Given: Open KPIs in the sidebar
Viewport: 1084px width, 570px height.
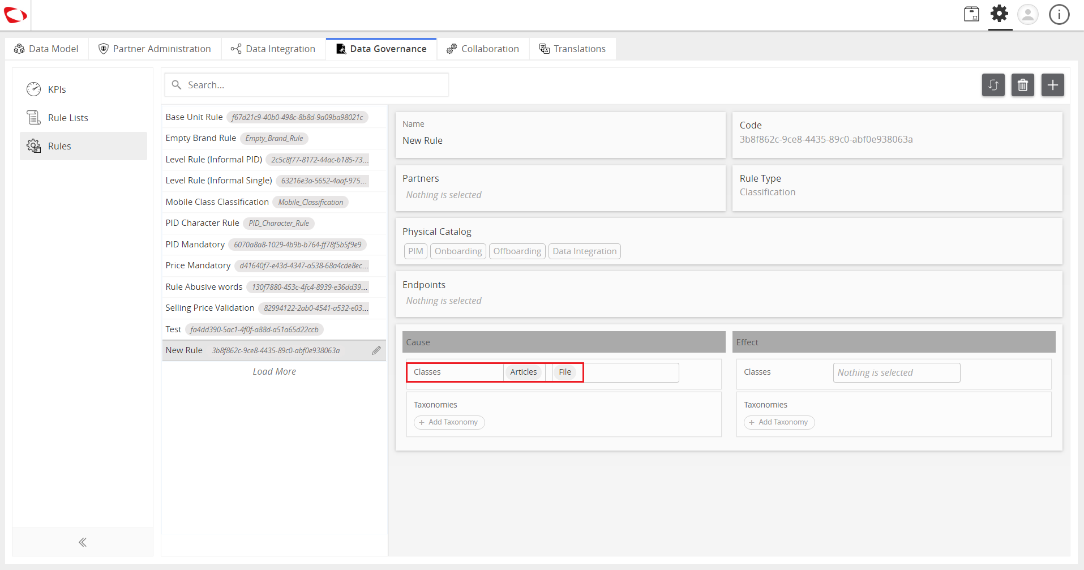Looking at the screenshot, I should tap(83, 89).
